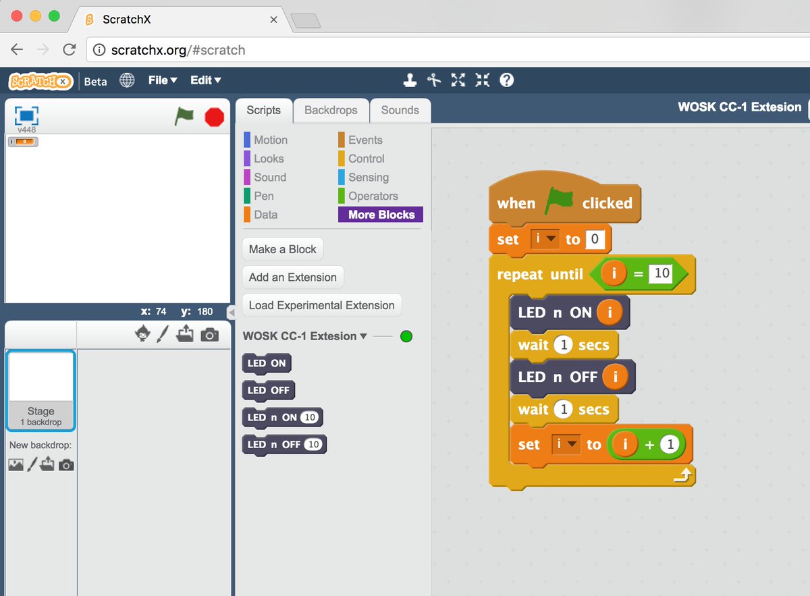Screen dimensions: 810x596
Task: Click the site info icon in the address bar
Action: (99, 50)
